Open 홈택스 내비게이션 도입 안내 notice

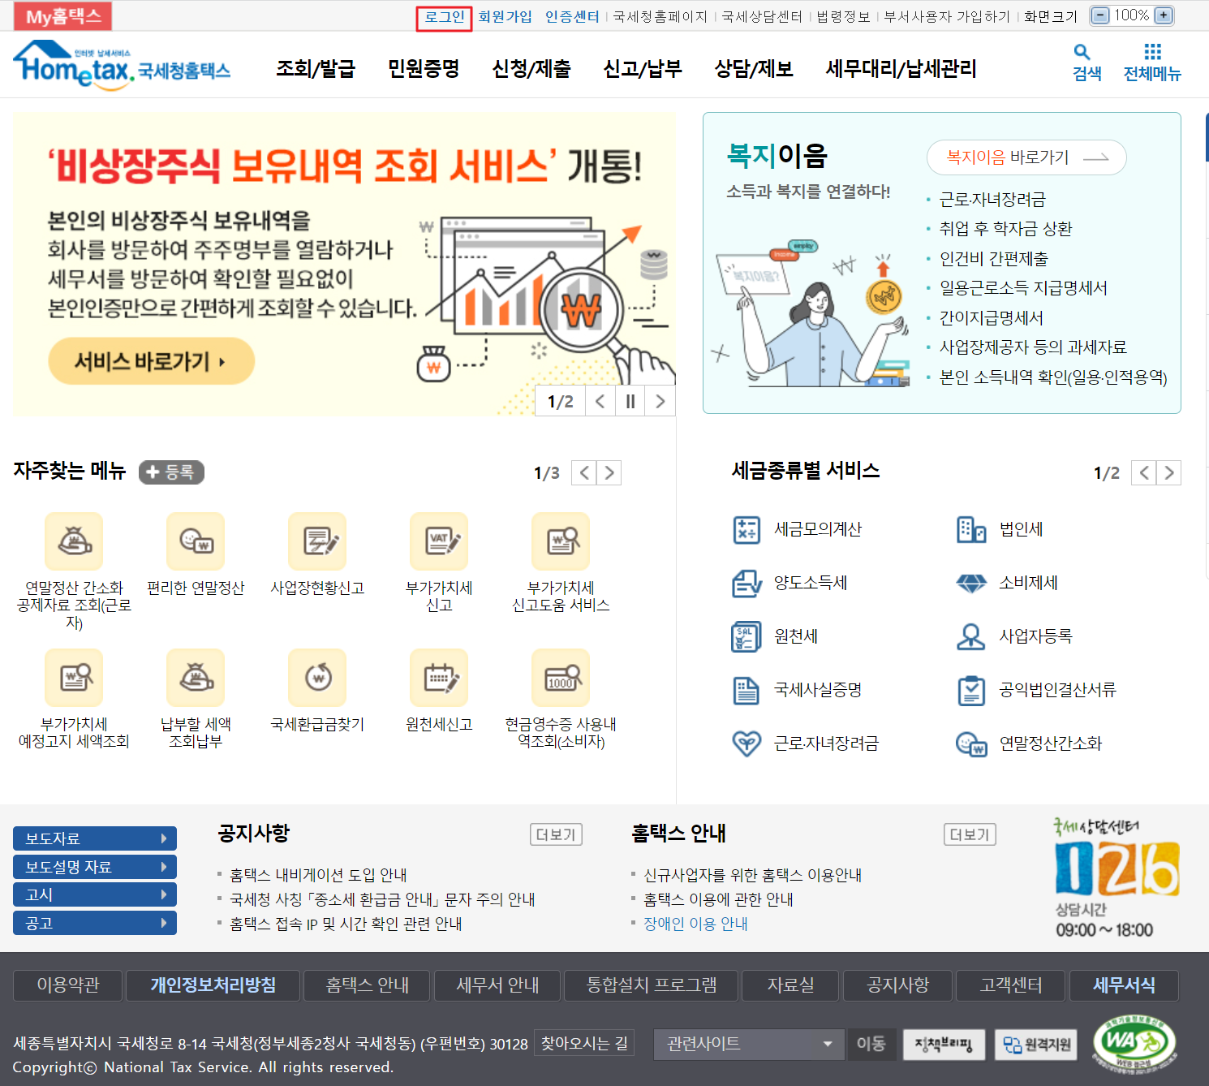pos(318,875)
